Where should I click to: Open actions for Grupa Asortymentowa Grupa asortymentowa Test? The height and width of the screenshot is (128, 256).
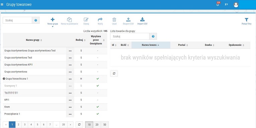pos(70,51)
